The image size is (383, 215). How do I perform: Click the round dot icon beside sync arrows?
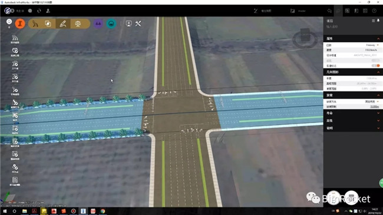click(30, 11)
